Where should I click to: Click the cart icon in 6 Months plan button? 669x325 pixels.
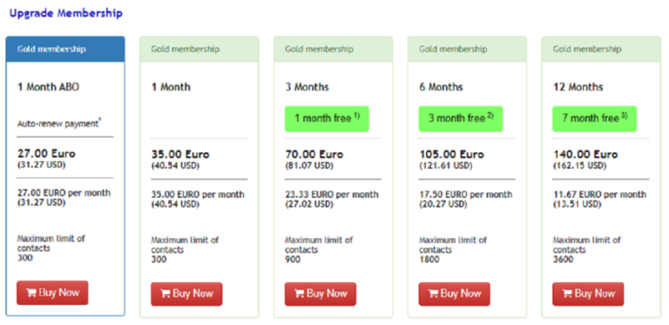tap(433, 294)
